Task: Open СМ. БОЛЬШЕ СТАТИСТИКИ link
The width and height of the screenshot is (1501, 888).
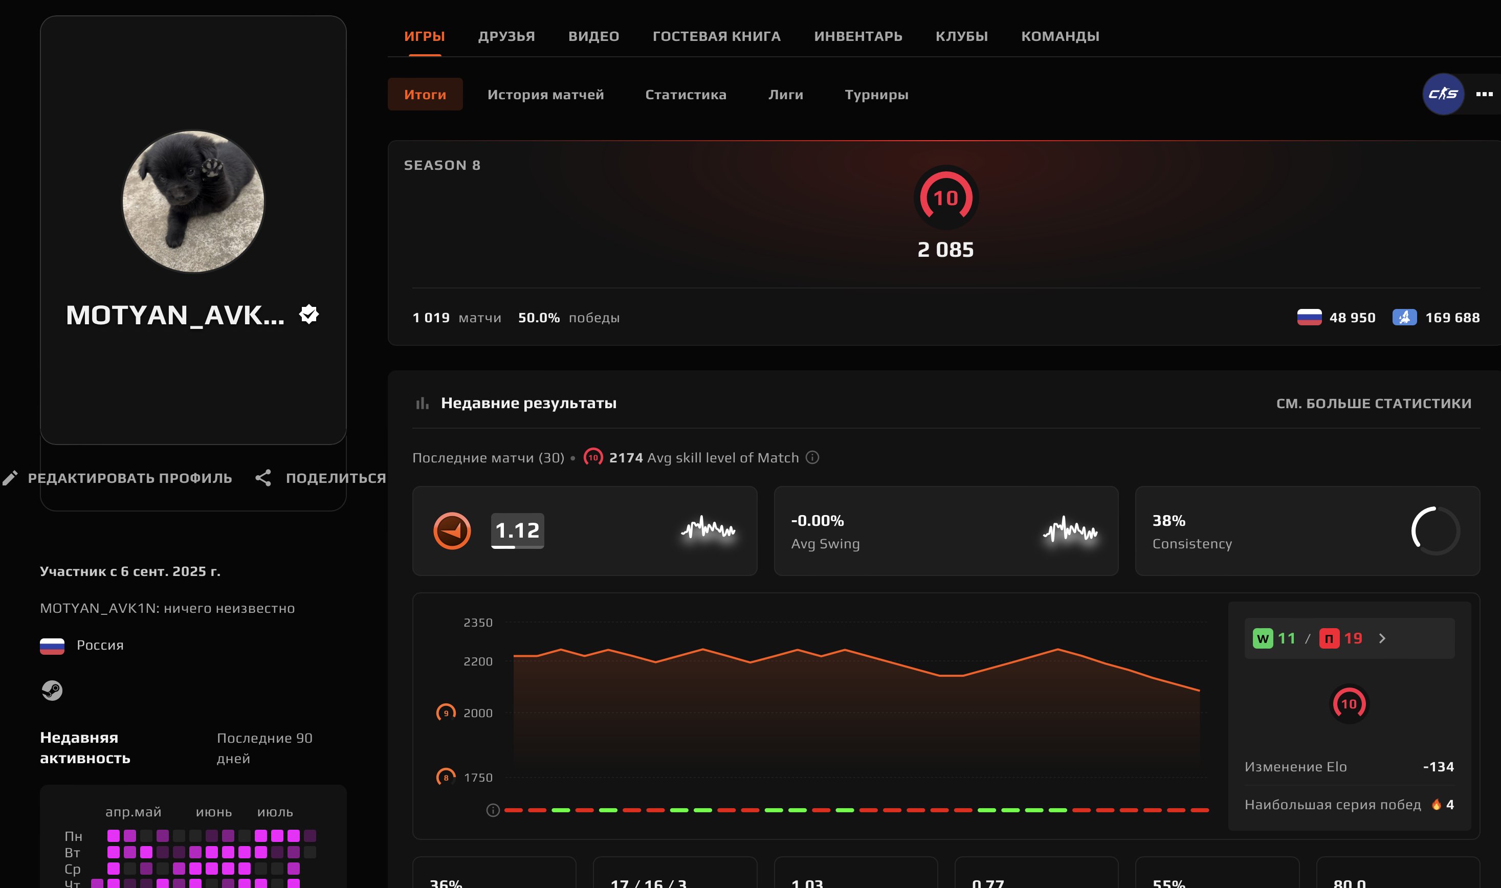Action: click(x=1374, y=403)
